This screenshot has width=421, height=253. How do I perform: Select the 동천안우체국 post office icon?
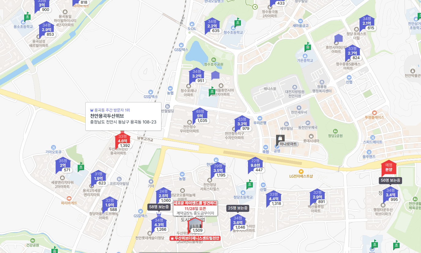[308, 122]
